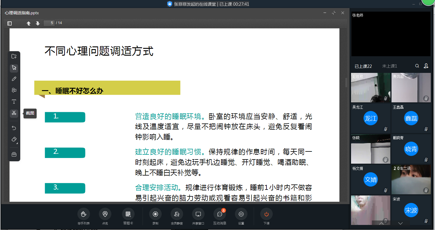Unmute 吴龙江's microphone
Screen dimensions: 435x230
[386, 129]
